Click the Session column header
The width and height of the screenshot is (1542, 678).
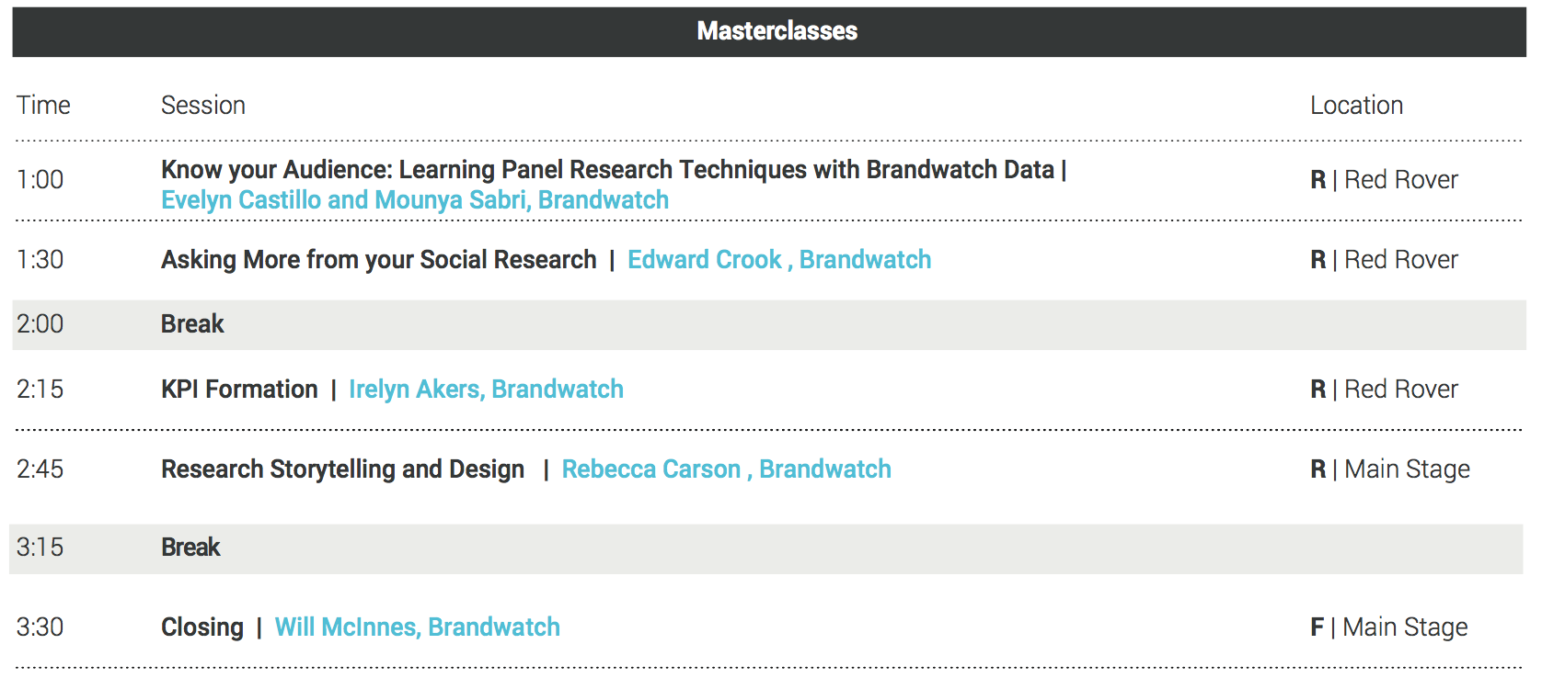(x=202, y=106)
